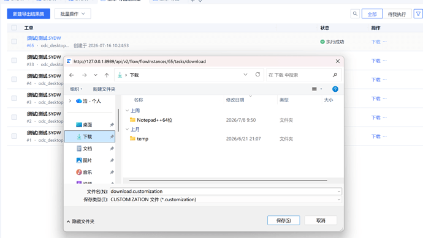The height and width of the screenshot is (238, 423).
Task: Pin icon next to 图片 in sidebar
Action: point(112,160)
